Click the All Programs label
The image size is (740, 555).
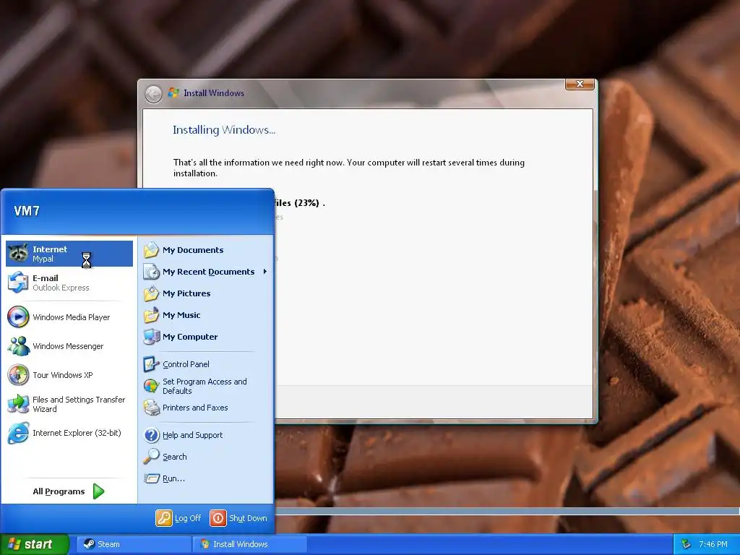coord(59,491)
